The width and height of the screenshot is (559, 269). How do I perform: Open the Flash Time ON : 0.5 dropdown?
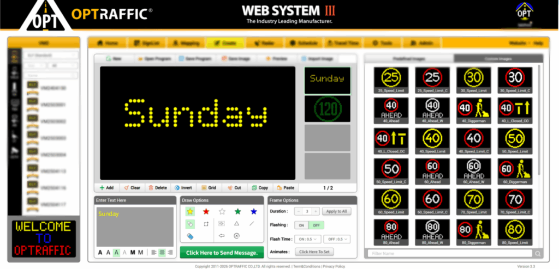coord(308,239)
